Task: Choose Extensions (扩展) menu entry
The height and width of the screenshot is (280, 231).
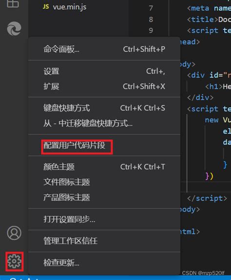Action: tap(104, 86)
